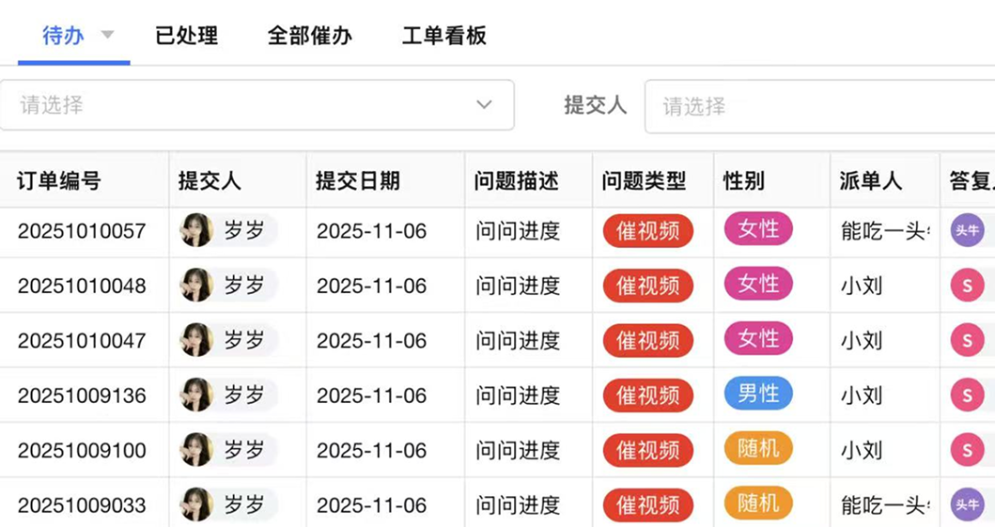Click pink S avatar in row 20251009136
995x527 pixels.
(967, 395)
